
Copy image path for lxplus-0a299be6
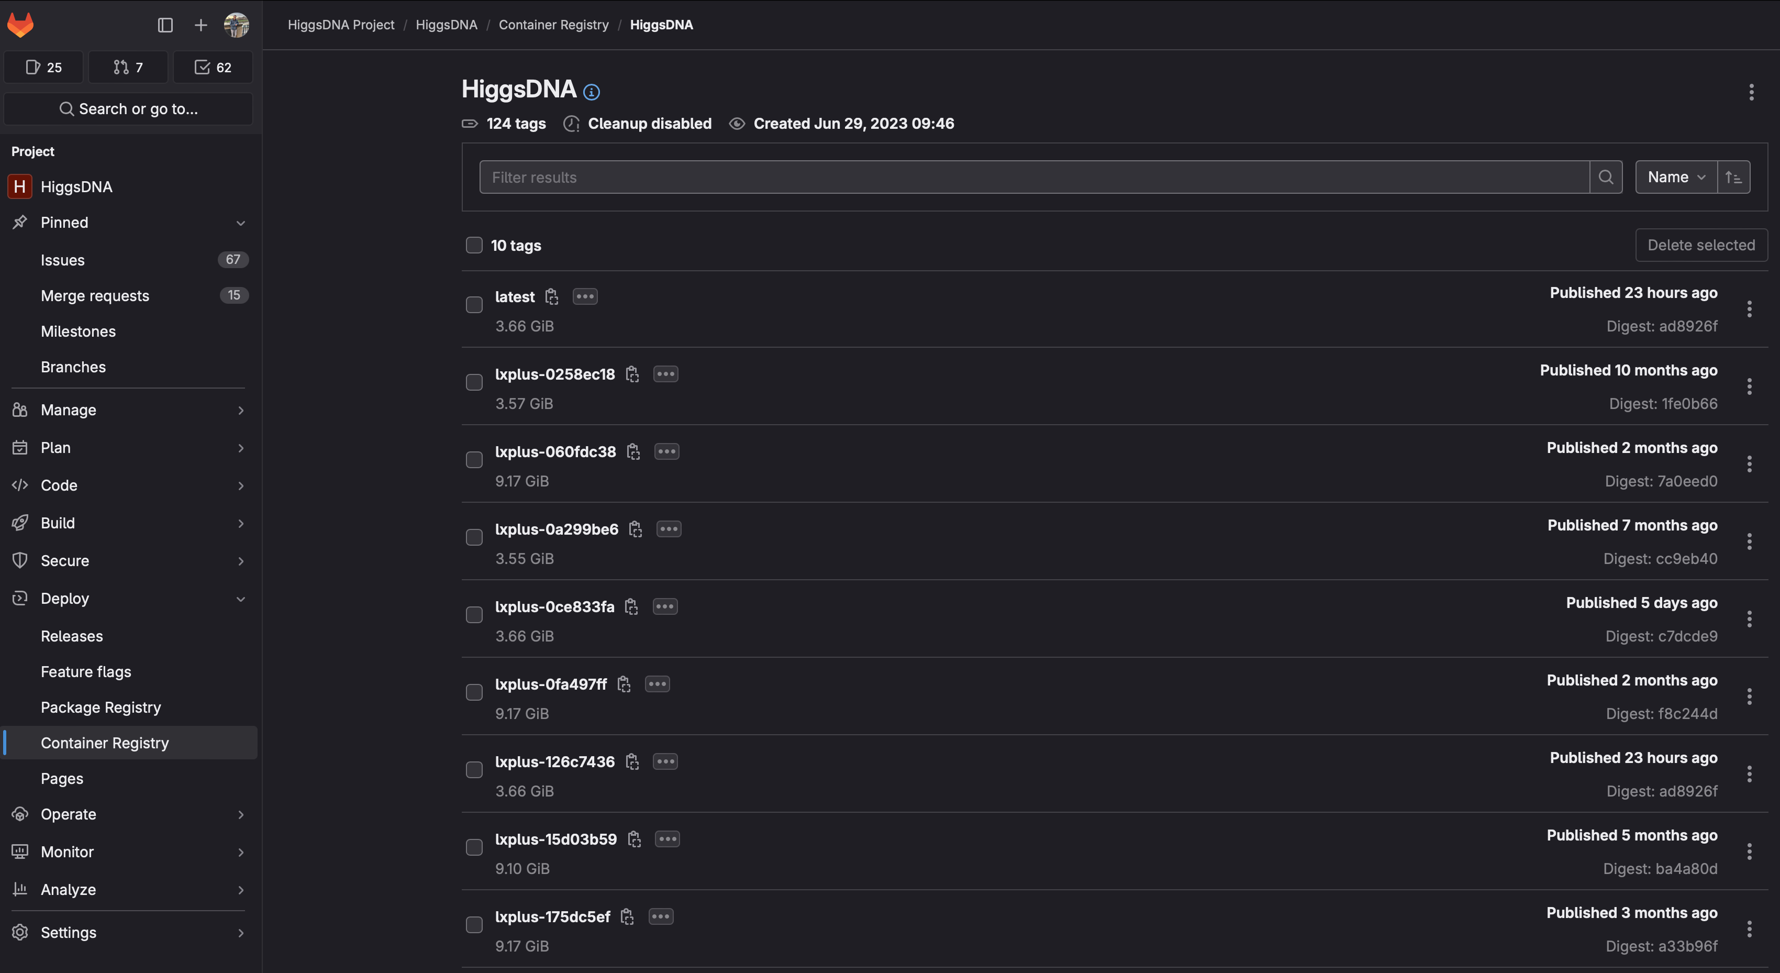tap(635, 528)
